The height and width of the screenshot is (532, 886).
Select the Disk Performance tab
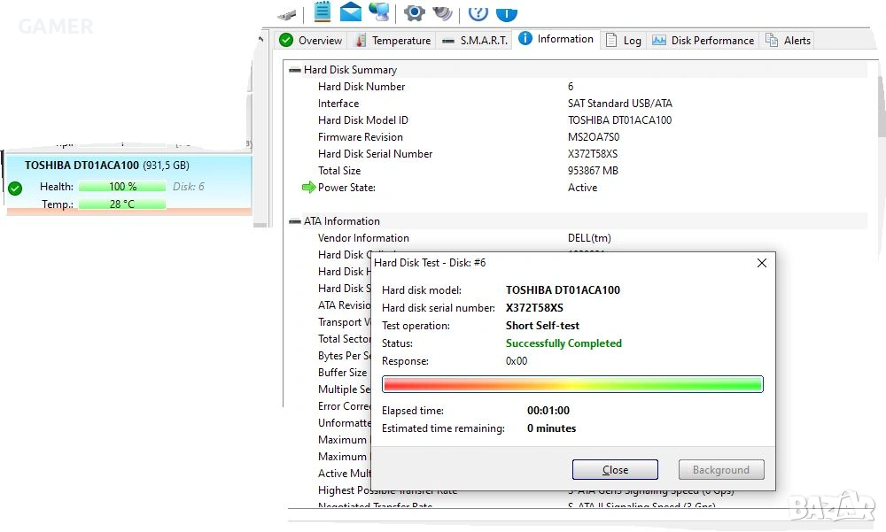click(x=703, y=41)
